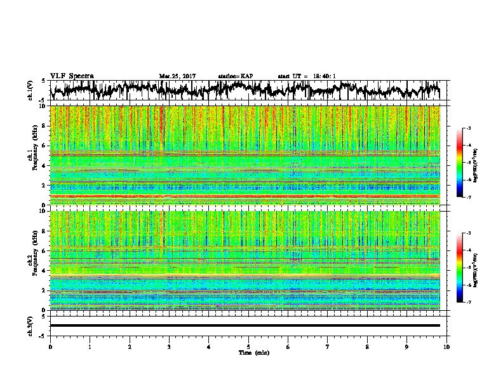Click the "10" frequency tick of ch.2 spectrogram
Viewport: 503px width, 389px height.
tap(43, 211)
